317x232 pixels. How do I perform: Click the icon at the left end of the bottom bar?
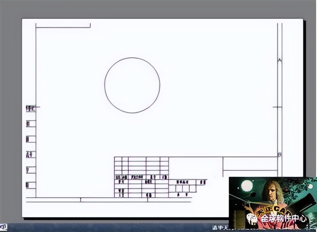[x=3, y=227]
